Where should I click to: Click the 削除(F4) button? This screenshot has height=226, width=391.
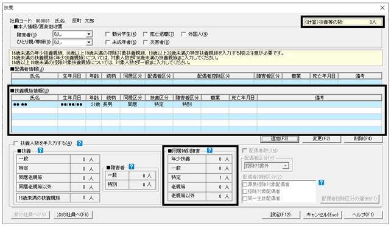point(363,139)
